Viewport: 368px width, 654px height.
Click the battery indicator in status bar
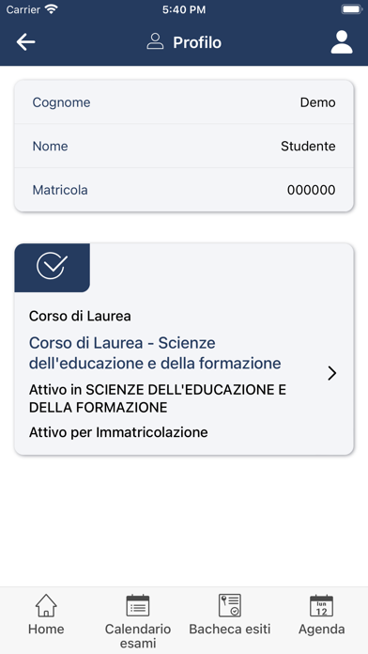[x=352, y=9]
